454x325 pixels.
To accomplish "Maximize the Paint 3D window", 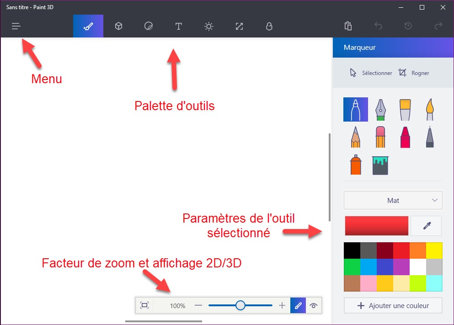I will (422, 7).
